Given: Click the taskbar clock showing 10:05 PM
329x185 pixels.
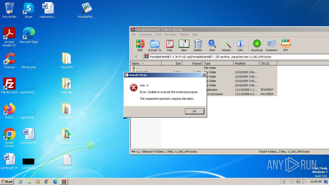Looking at the screenshot, I should click(x=316, y=182).
